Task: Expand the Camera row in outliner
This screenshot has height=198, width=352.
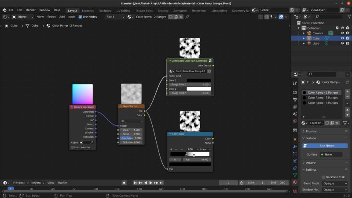Action: pos(304,33)
